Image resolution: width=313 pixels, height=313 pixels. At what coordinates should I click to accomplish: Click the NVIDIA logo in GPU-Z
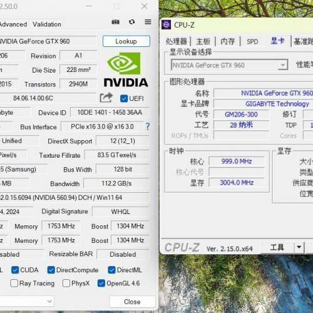pos(126,69)
